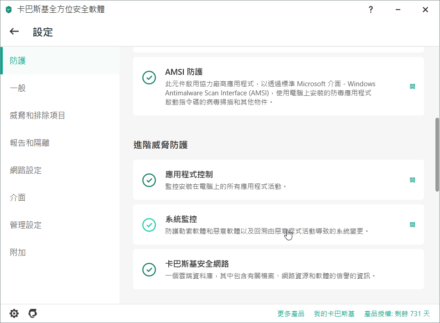
Task: Click the checkmark icon beside AMSI 防護
Action: [149, 78]
